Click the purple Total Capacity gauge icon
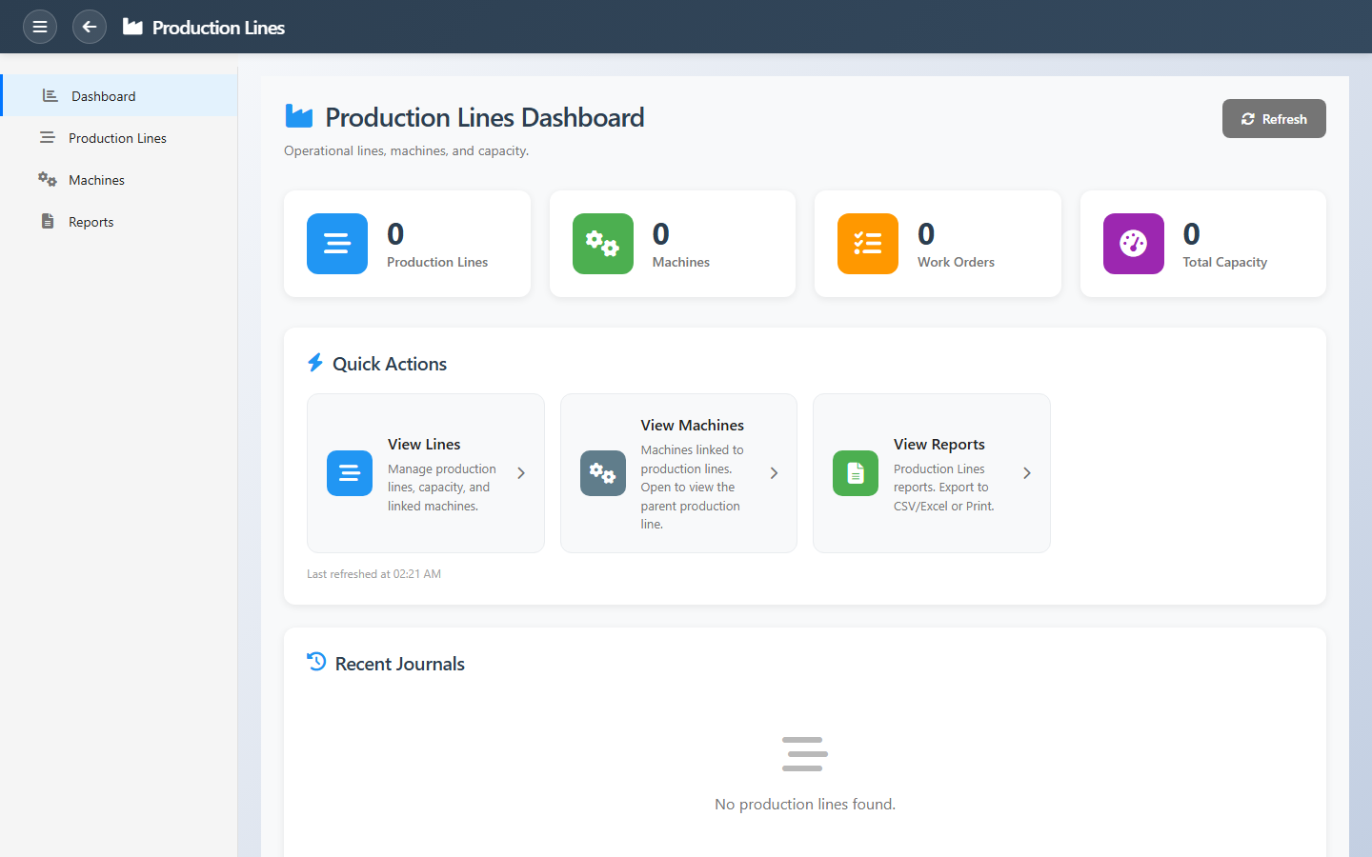This screenshot has height=857, width=1372. (x=1133, y=244)
